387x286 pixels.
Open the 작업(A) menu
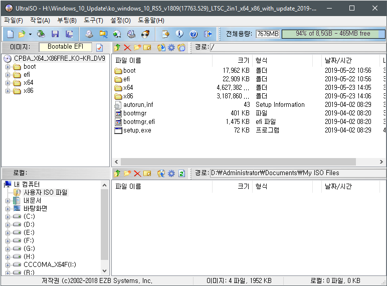click(40, 21)
